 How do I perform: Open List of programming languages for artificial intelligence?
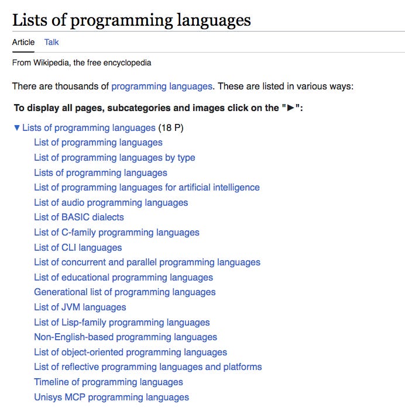(147, 188)
